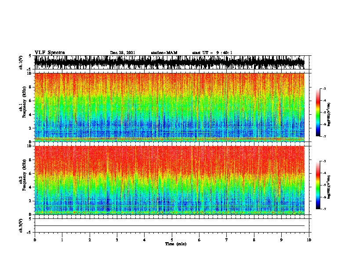Click the "-3" value on ch.1 color scale
This screenshot has height=269, width=348.
coord(324,88)
